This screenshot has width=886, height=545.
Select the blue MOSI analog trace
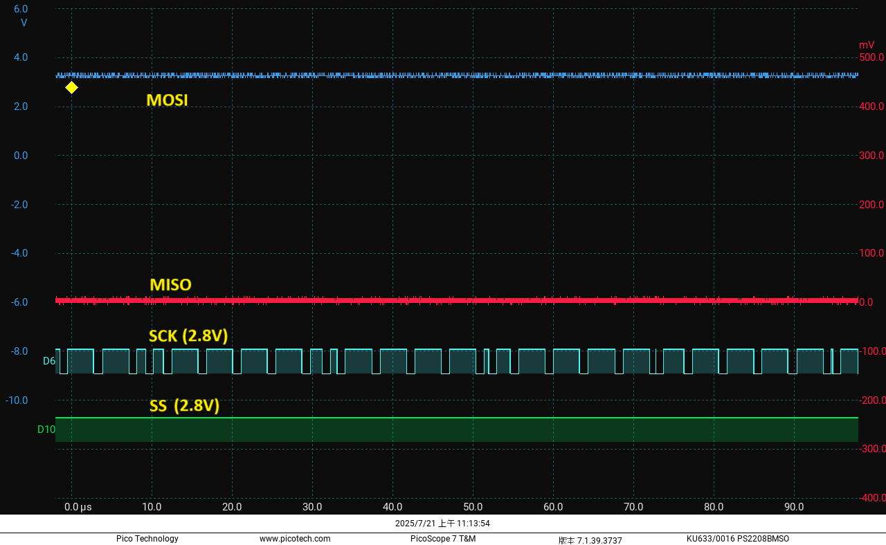click(x=457, y=75)
